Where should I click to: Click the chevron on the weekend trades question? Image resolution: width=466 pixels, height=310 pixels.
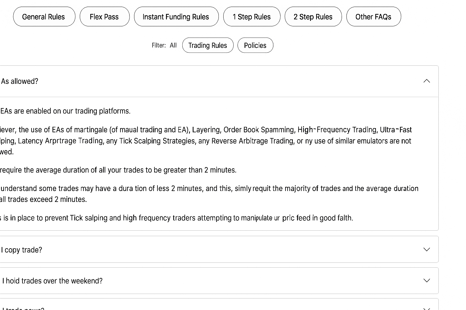pos(427,281)
